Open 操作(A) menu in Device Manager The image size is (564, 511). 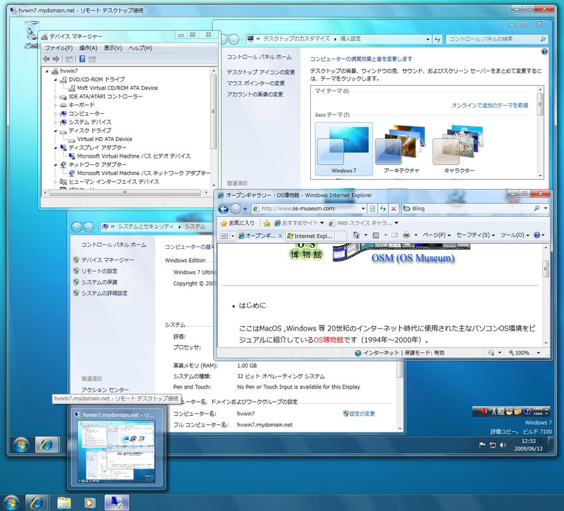88,48
